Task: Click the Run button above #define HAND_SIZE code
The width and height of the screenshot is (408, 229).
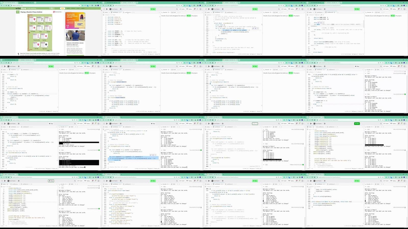Action: 357,9
